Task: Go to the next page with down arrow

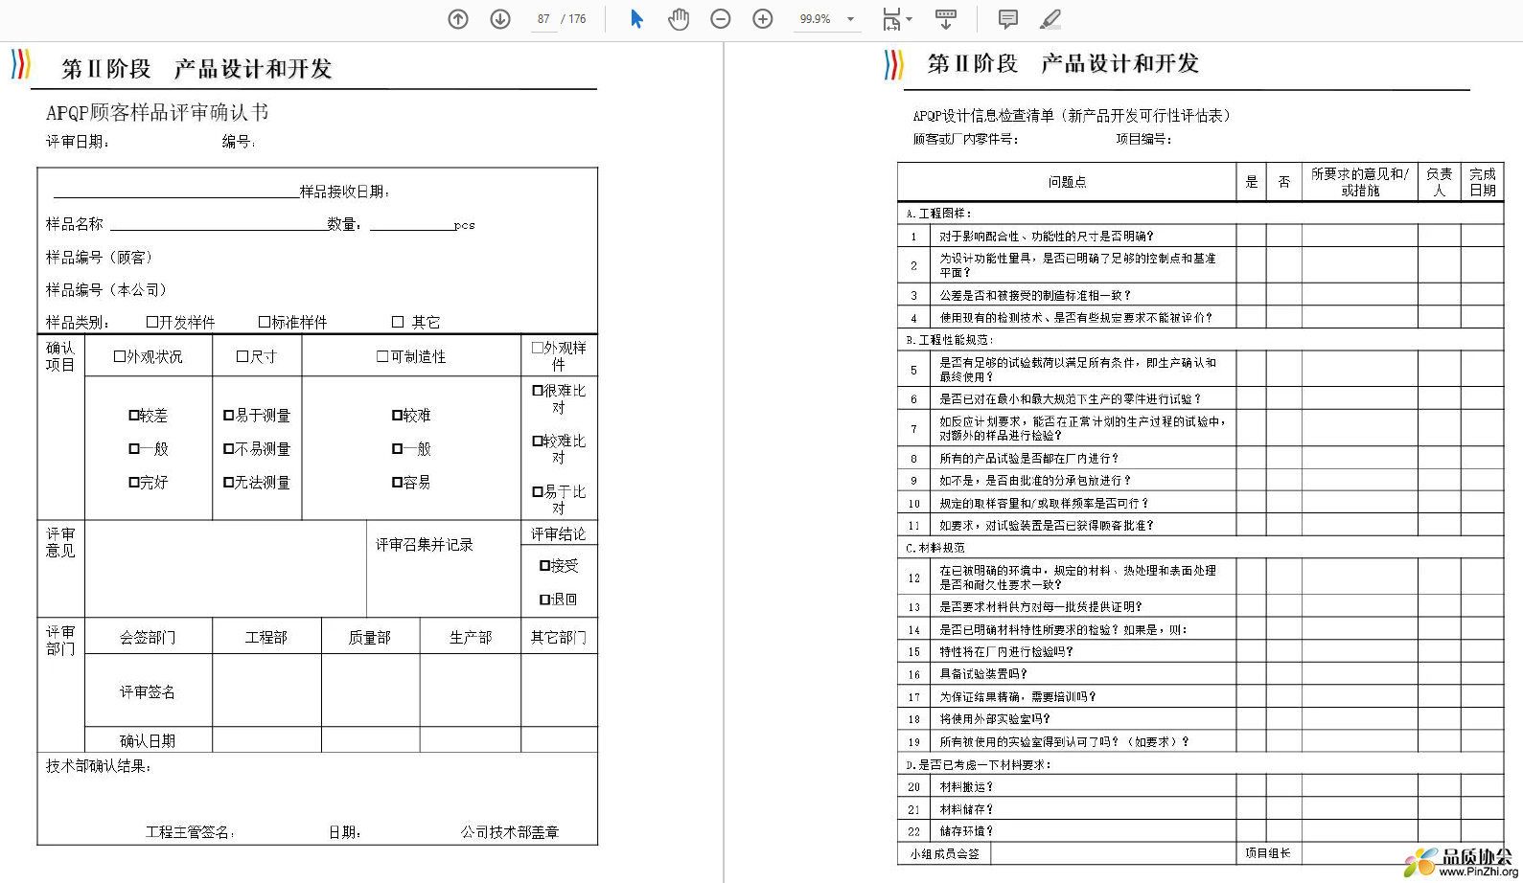Action: tap(500, 19)
